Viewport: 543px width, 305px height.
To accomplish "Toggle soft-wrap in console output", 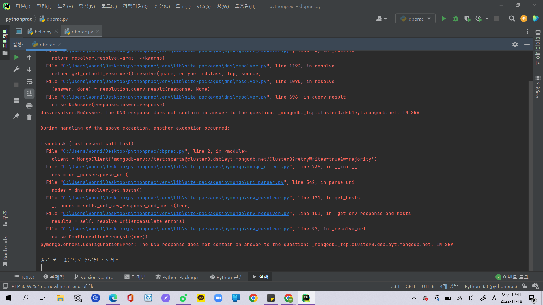I will pos(29,82).
